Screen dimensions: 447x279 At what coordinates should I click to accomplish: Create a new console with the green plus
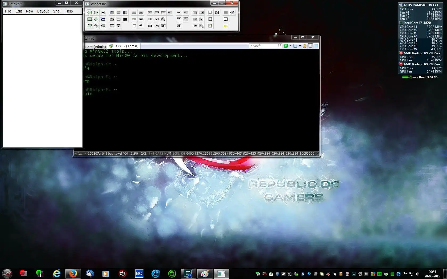coord(286,46)
